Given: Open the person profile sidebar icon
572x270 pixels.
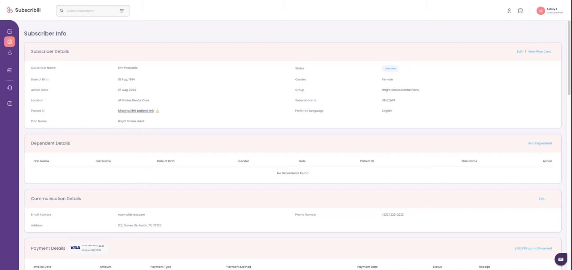Looking at the screenshot, I should point(10,52).
